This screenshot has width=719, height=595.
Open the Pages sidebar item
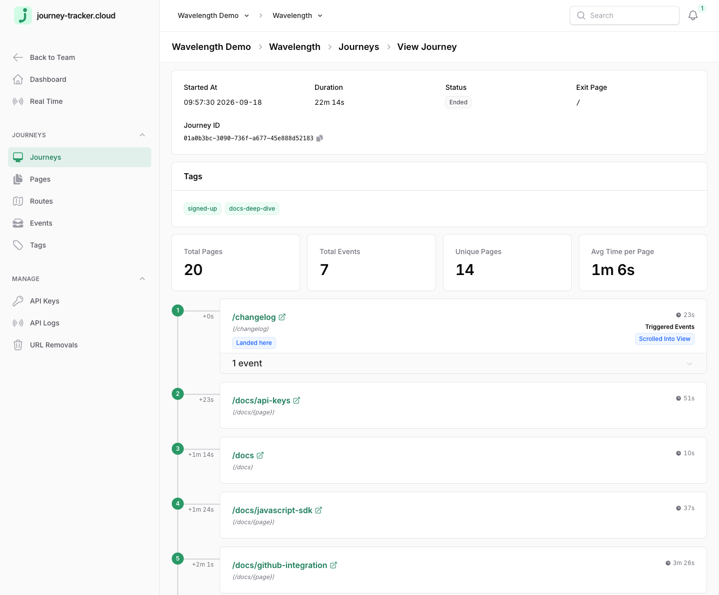point(79,179)
